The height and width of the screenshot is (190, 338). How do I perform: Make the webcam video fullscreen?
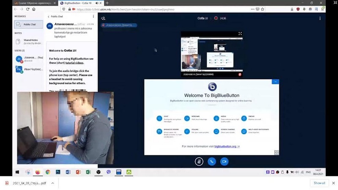(240, 33)
